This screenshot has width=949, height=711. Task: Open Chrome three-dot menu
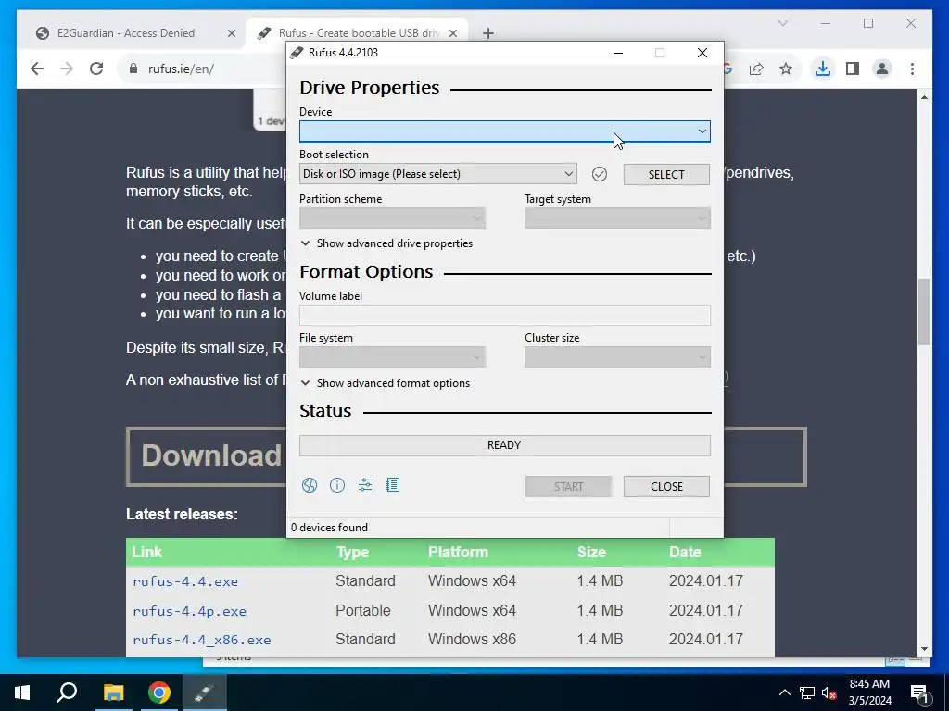click(912, 69)
